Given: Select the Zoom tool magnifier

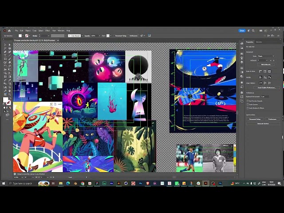Looking at the screenshot, I should coord(10,94).
